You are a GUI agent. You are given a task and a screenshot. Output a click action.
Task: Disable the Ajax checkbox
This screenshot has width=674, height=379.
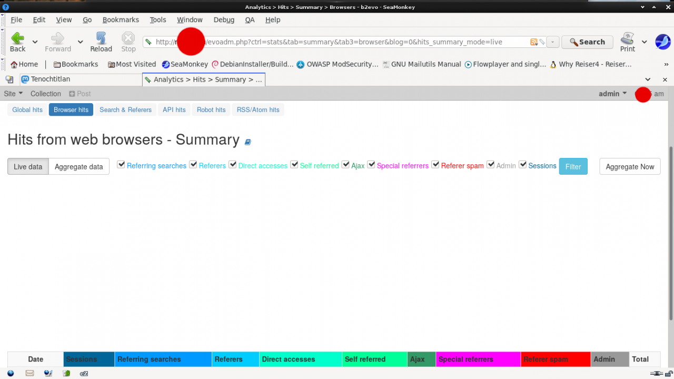[345, 165]
